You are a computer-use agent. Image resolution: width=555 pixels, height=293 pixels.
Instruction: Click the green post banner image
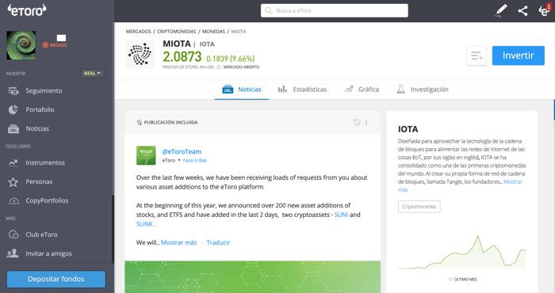[252, 276]
